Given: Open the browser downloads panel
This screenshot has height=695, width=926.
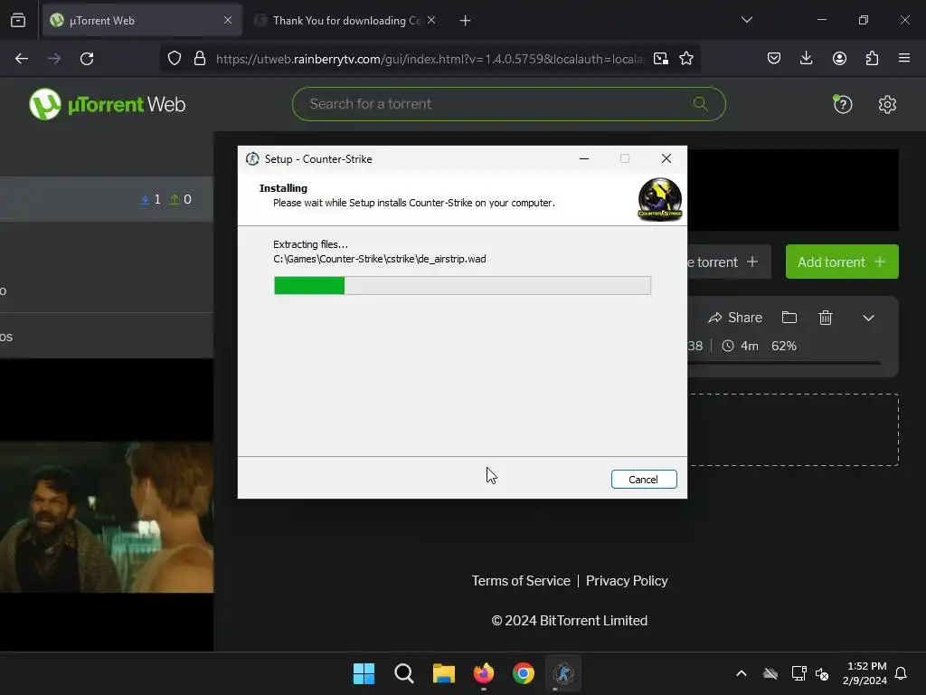Looking at the screenshot, I should (806, 58).
